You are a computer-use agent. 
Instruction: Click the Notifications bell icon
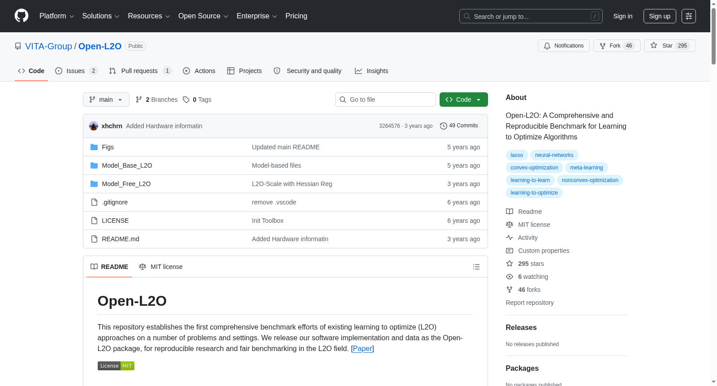(x=547, y=46)
